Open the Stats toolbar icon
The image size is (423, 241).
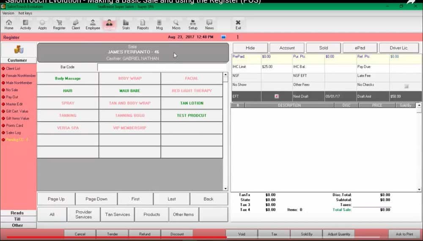(126, 24)
